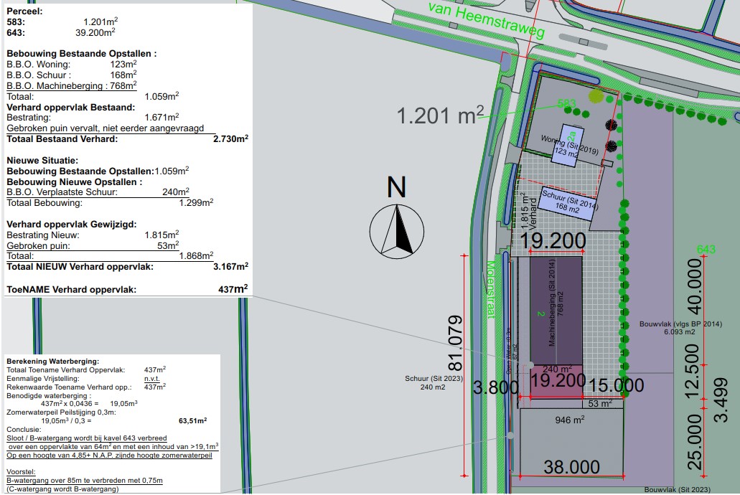The height and width of the screenshot is (495, 740).
Task: Select the '39.200m²' parcel area value
Action: click(95, 32)
